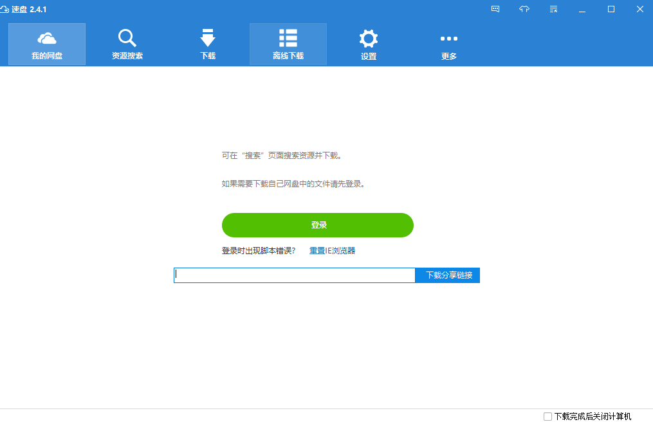
Task: Click the 下载分享链接 download button
Action: coord(447,275)
